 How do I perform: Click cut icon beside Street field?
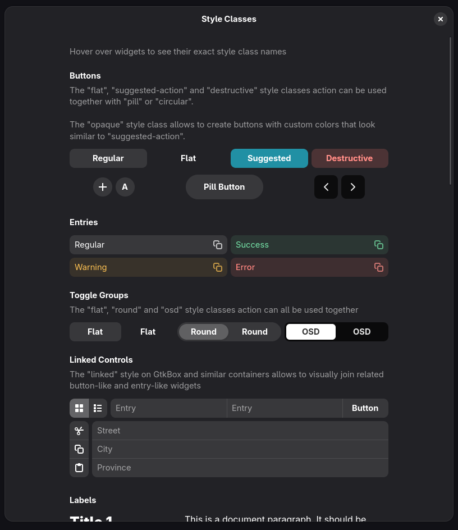tap(79, 431)
